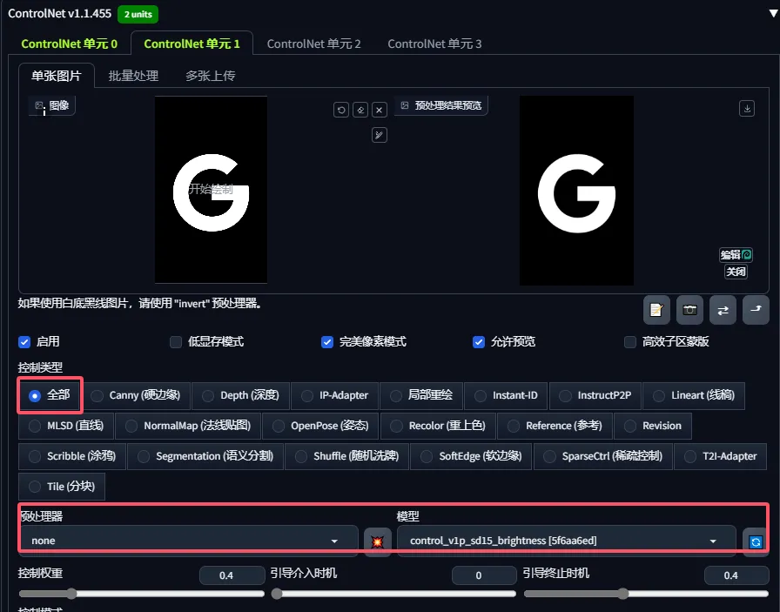This screenshot has height=612, width=780.
Task: Open the 多张上传 multi-upload tab
Action: (211, 76)
